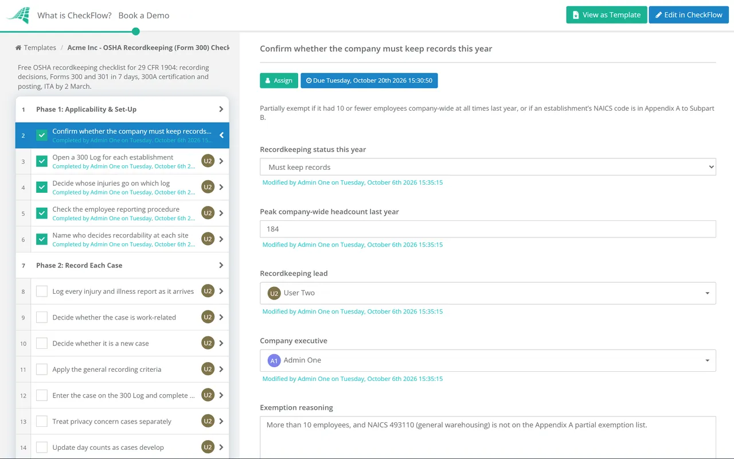The height and width of the screenshot is (459, 734).
Task: Click U2 avatar on Update day counts row
Action: click(208, 447)
